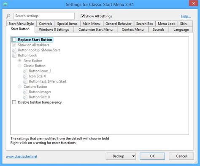Open the Sounds tab
The width and height of the screenshot is (200, 166).
click(159, 29)
